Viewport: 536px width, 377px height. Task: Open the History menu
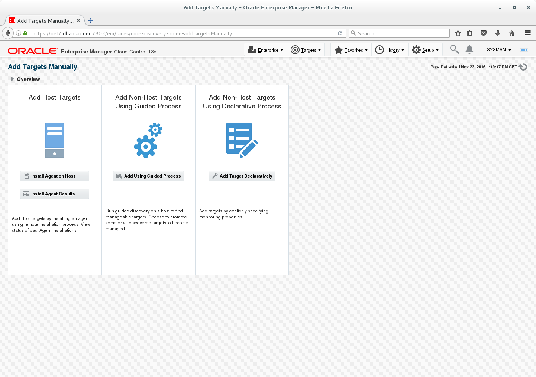390,50
